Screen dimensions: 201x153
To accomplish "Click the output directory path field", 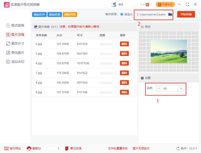I will (151, 14).
